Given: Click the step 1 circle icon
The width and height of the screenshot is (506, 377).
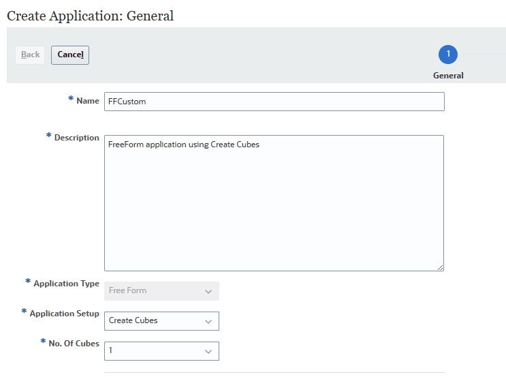Looking at the screenshot, I should 448,55.
